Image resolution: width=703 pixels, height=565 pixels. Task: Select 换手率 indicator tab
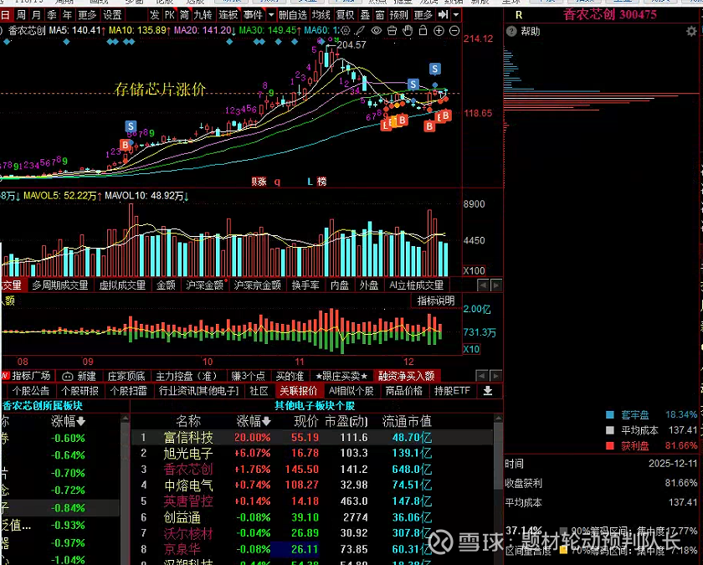point(305,285)
